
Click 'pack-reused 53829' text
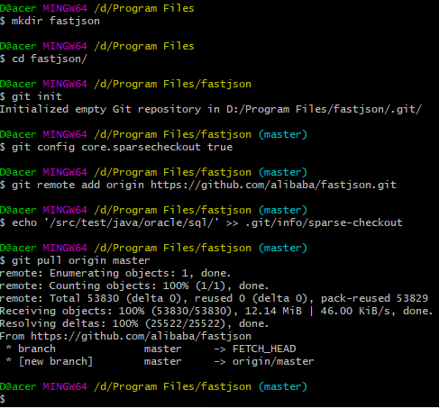[374, 298]
